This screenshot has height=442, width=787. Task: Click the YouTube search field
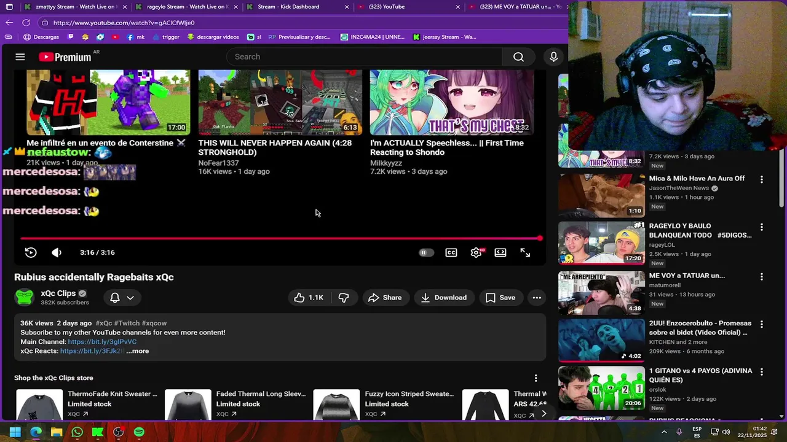pyautogui.click(x=365, y=56)
